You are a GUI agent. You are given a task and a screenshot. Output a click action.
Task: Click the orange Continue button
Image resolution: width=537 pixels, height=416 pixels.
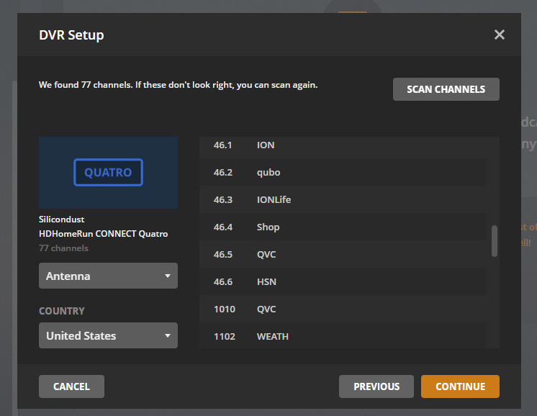(460, 386)
